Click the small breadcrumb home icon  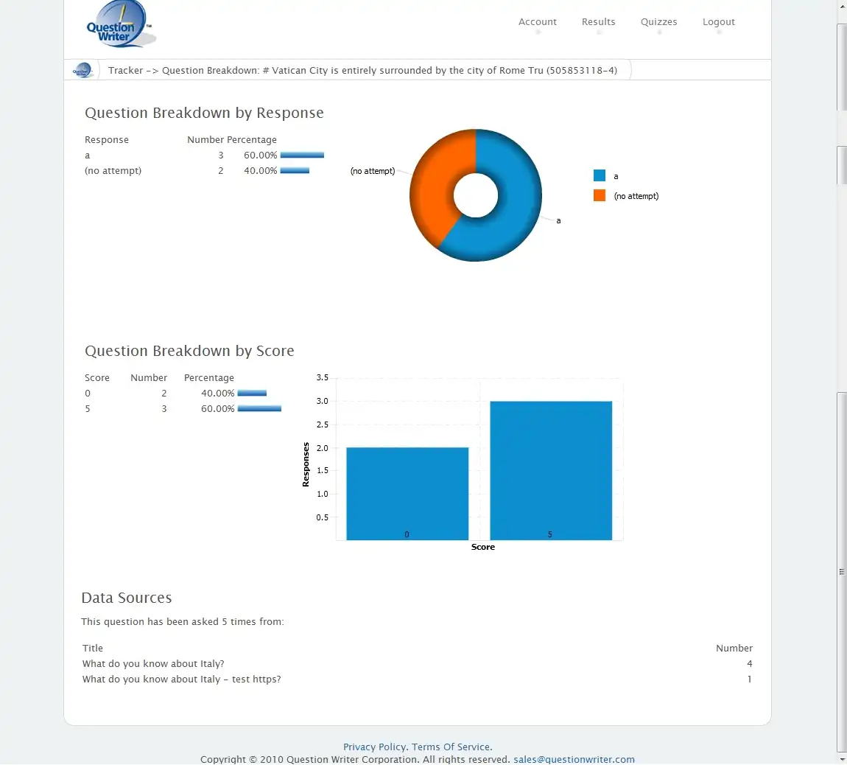click(83, 70)
